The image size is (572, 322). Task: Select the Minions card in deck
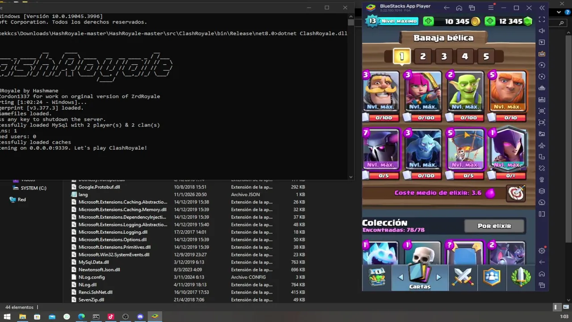tap(423, 150)
